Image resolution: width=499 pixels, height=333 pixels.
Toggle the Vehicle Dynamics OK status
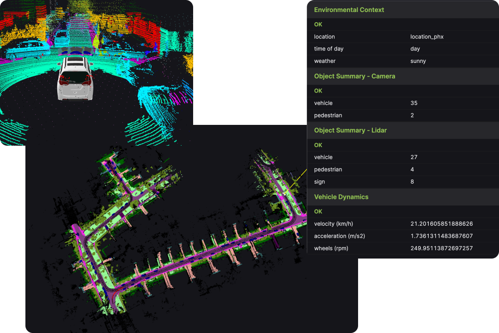pos(318,211)
